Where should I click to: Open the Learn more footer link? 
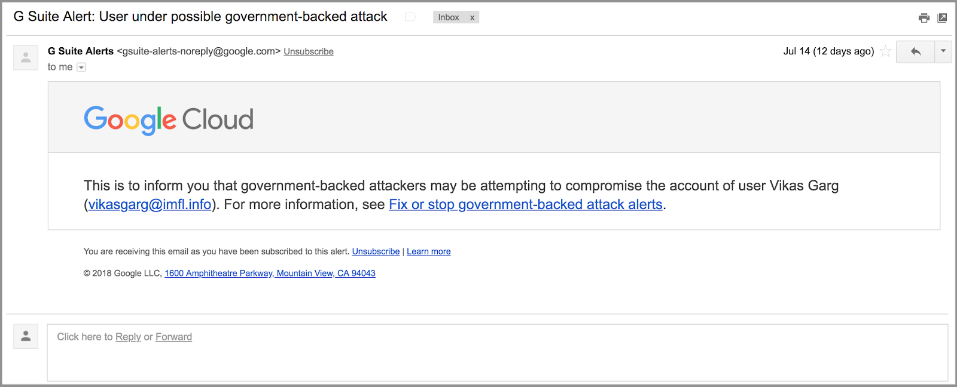click(x=429, y=251)
